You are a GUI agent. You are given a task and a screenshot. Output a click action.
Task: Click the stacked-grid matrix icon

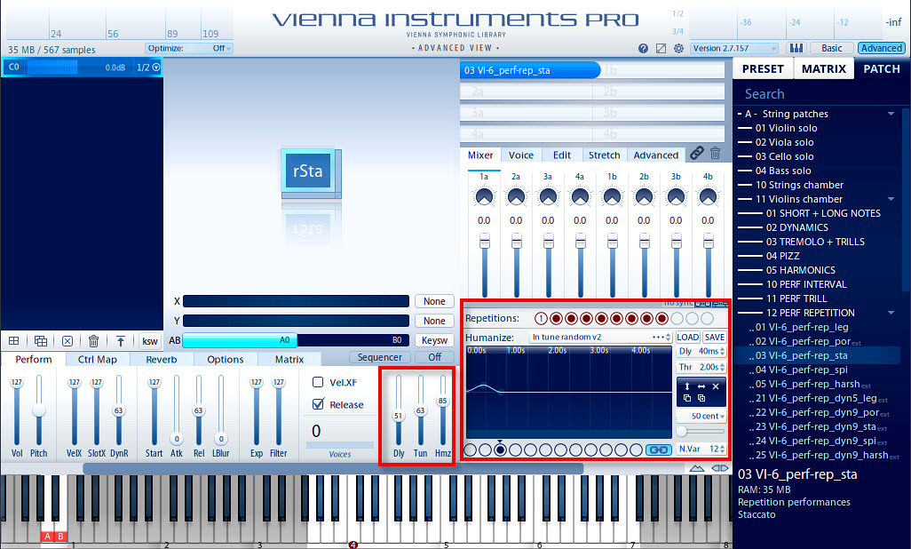tap(41, 341)
